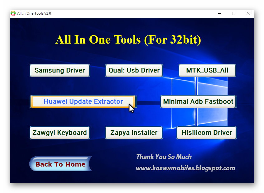Click the All In One Tools app icon

click(x=13, y=13)
